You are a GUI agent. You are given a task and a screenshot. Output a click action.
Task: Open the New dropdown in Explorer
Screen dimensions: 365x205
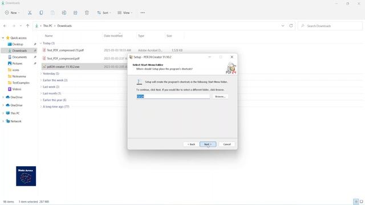(x=13, y=13)
